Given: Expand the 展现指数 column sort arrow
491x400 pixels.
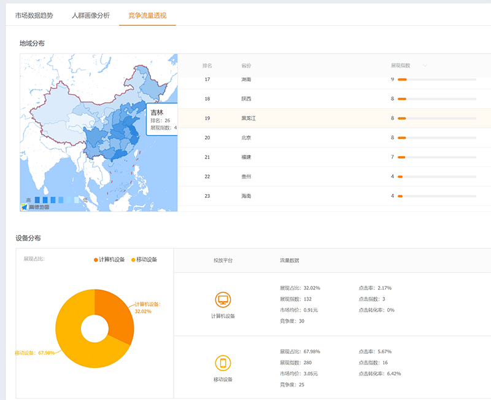Looking at the screenshot, I should click(x=424, y=66).
